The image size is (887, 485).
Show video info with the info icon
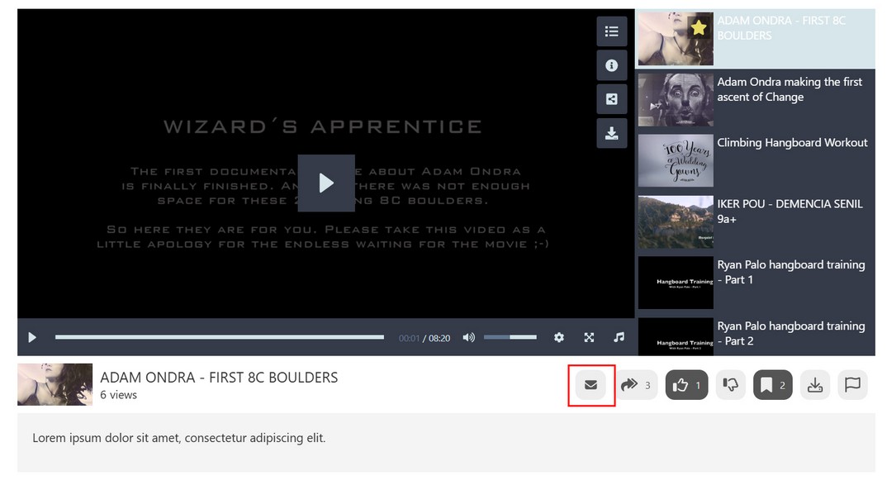tap(611, 65)
